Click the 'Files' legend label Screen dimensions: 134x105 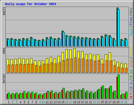[131, 21]
